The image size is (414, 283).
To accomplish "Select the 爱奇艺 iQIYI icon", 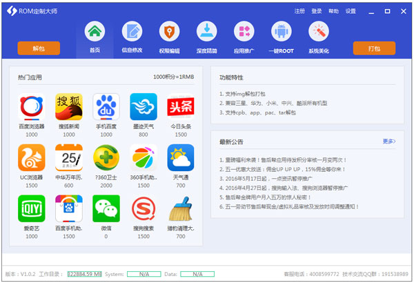I will point(32,208).
